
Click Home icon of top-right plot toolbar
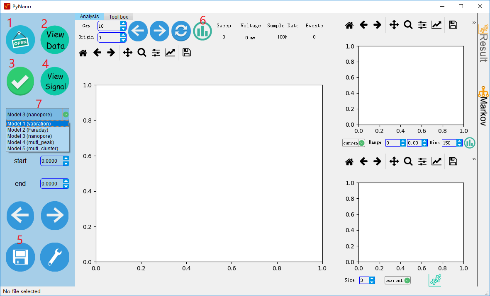pos(349,25)
